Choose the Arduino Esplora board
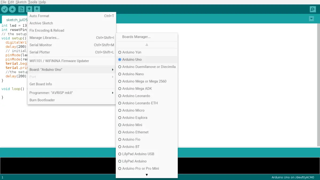This screenshot has width=320, height=180. tap(147, 118)
